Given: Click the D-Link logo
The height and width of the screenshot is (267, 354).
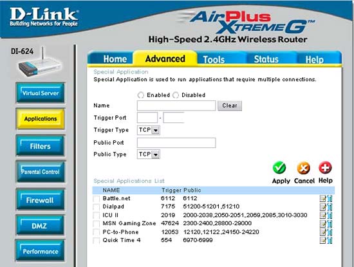Looking at the screenshot, I should [x=44, y=17].
